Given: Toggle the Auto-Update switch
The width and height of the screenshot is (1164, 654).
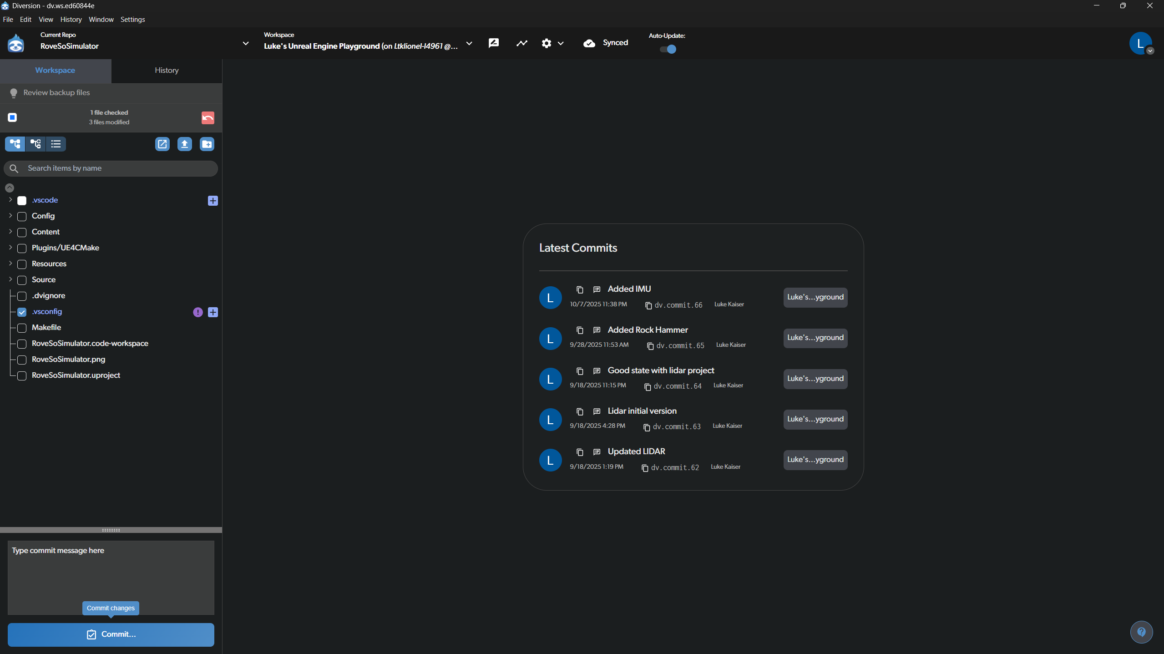Looking at the screenshot, I should click(x=668, y=49).
